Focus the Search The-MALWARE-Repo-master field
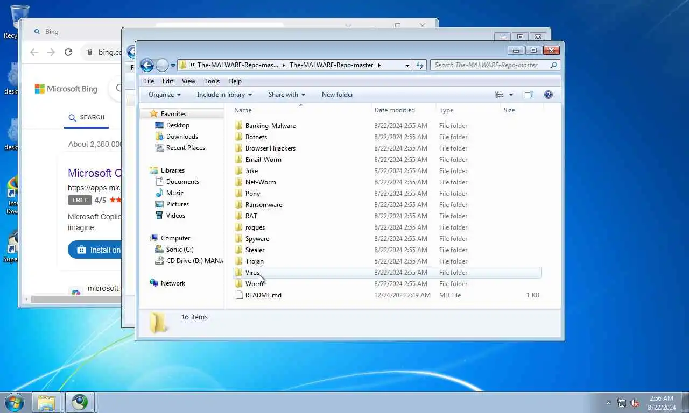The height and width of the screenshot is (413, 689). (x=495, y=65)
